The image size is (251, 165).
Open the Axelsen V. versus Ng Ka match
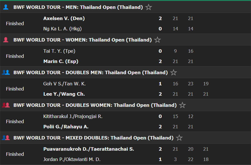pyautogui.click(x=126, y=23)
